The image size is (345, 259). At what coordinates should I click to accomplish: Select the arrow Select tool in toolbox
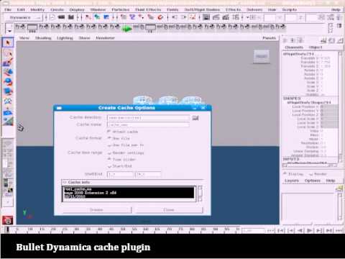(8, 42)
